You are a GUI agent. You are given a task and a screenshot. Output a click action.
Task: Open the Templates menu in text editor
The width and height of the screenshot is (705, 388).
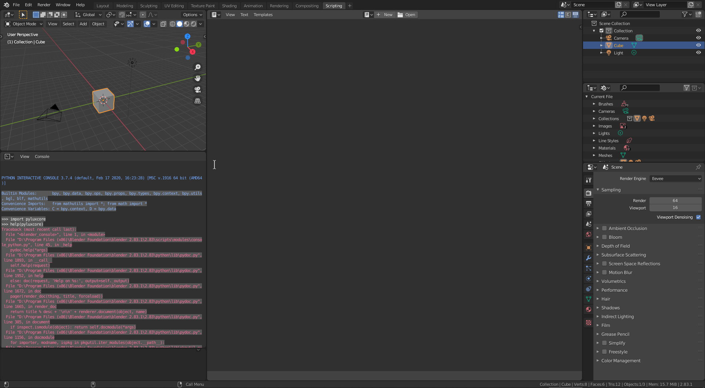pos(263,15)
